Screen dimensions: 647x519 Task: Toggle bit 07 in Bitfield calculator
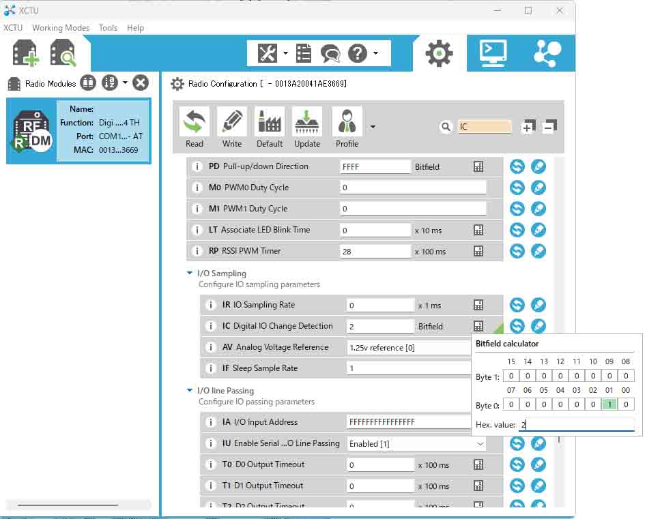pyautogui.click(x=511, y=404)
